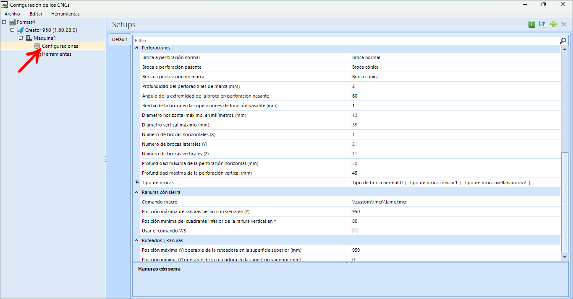Click the scrollbar up arrow
The image size is (573, 299).
click(565, 49)
